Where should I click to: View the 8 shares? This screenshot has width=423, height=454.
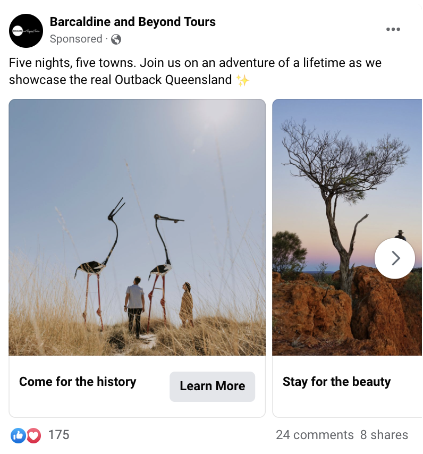pos(384,435)
